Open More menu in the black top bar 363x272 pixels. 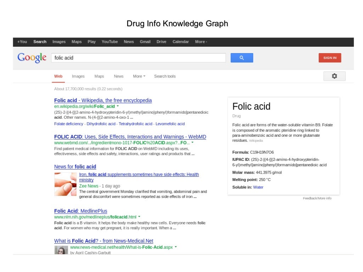201,42
